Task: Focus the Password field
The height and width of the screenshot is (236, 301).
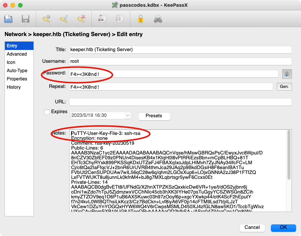Action: (174, 74)
